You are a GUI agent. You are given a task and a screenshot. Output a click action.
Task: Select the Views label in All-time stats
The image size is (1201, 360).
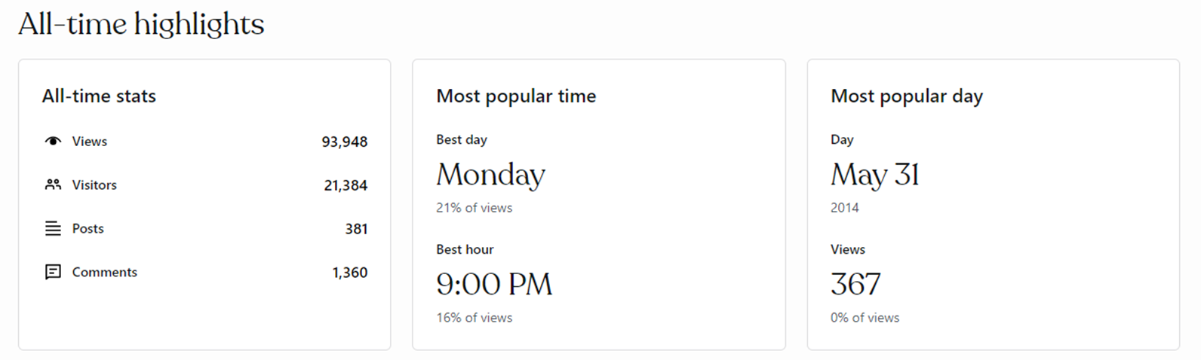pyautogui.click(x=89, y=141)
